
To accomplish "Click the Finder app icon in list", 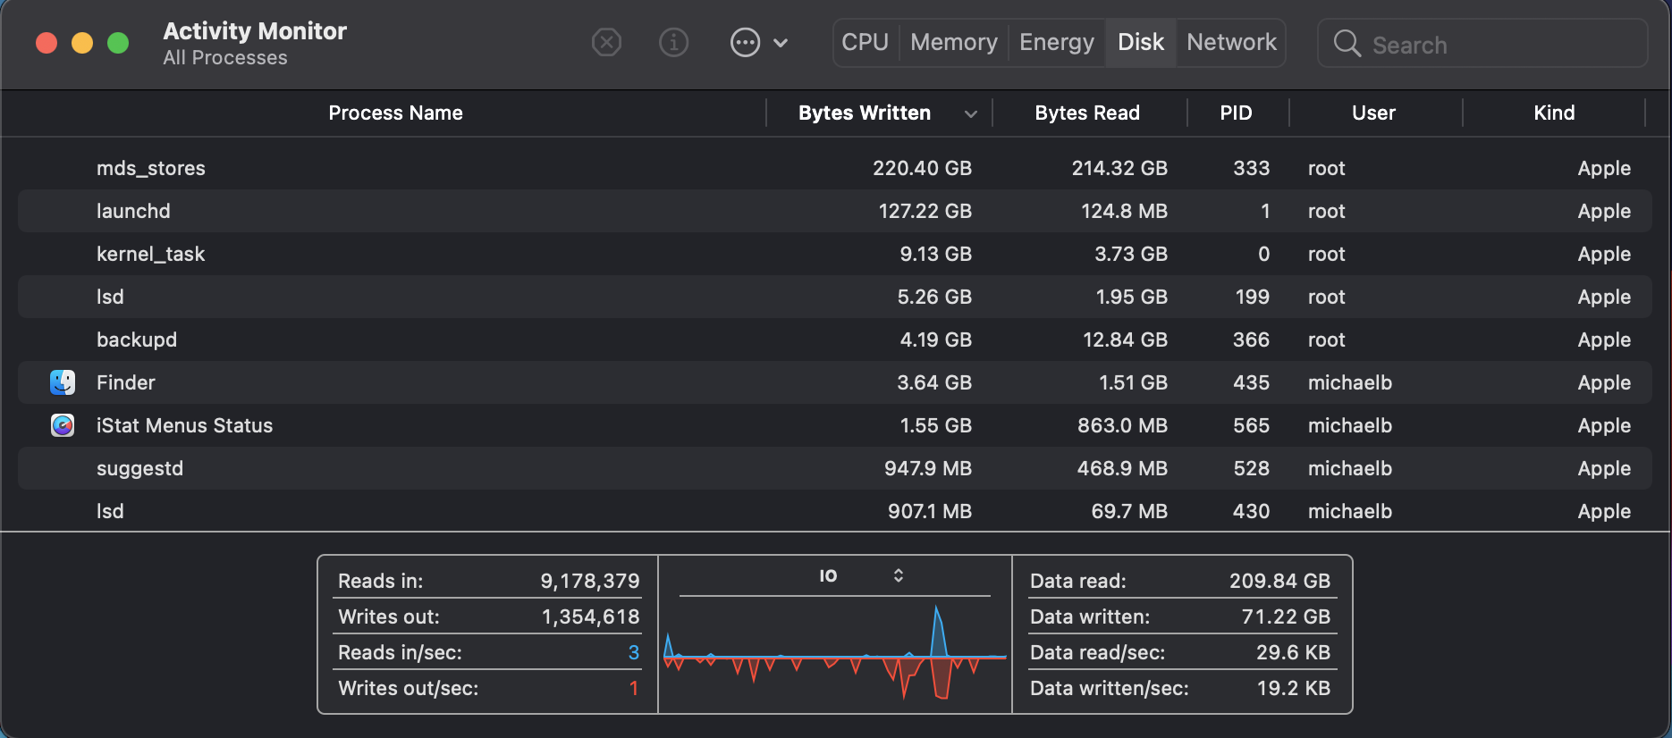I will pos(63,382).
